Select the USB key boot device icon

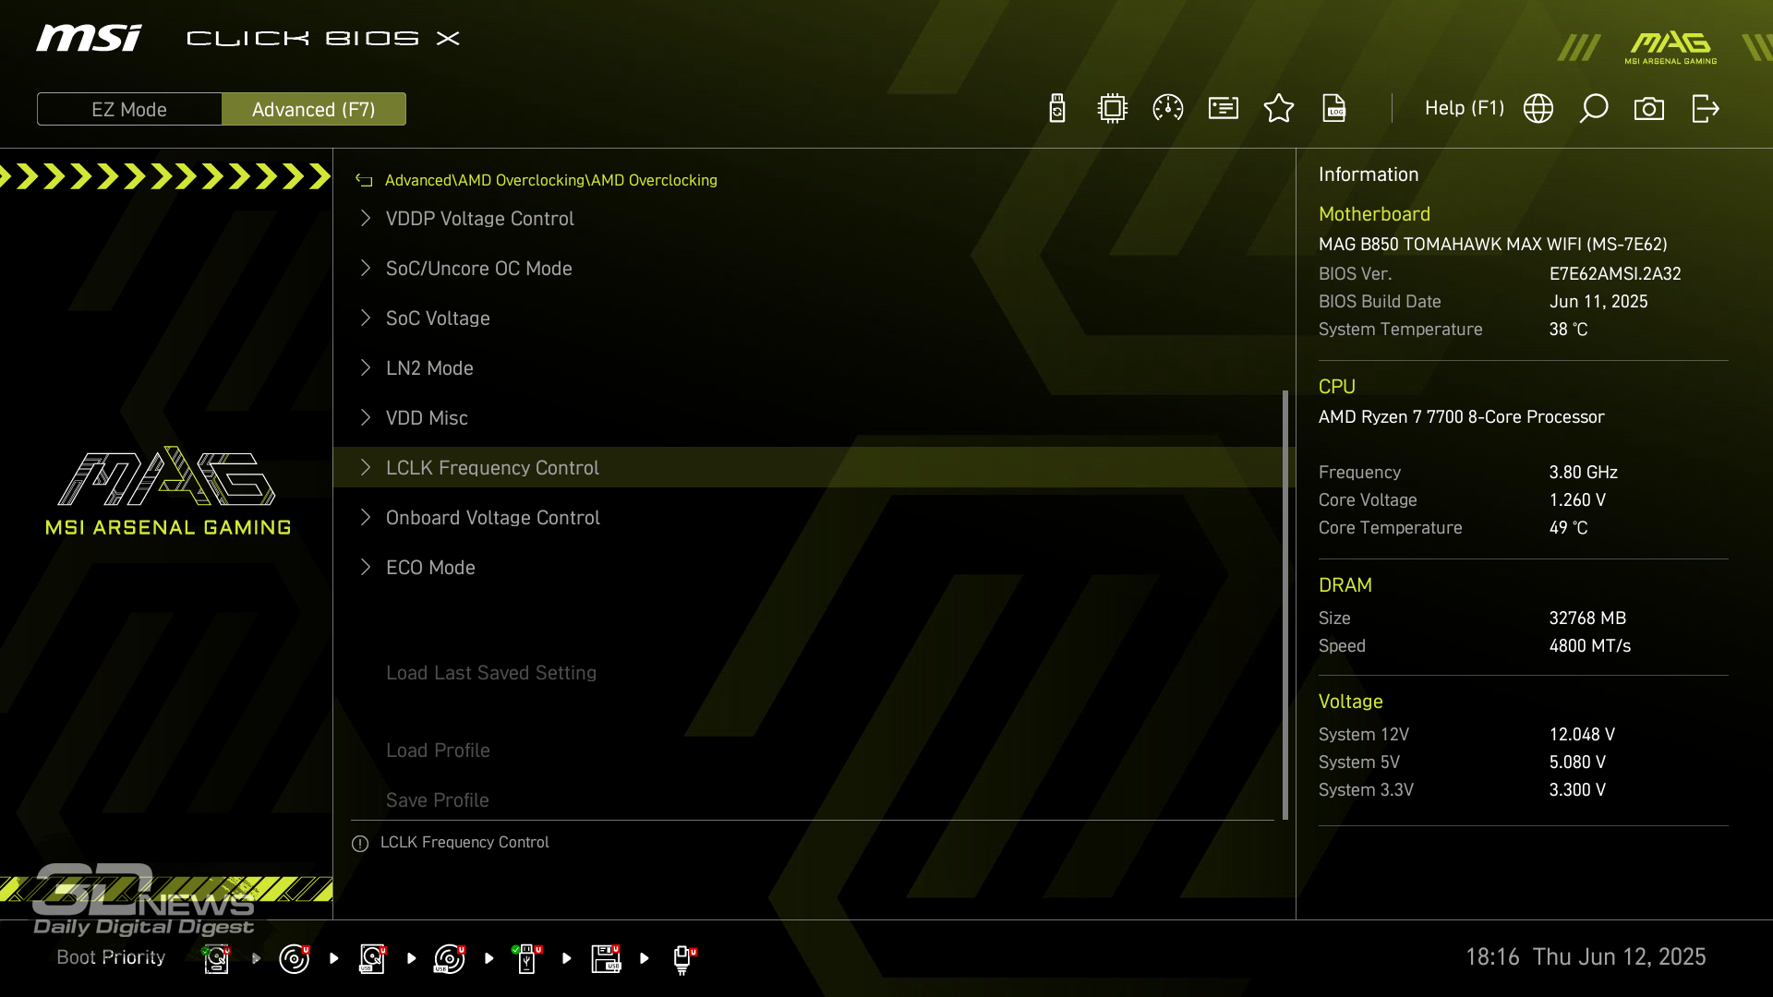click(x=527, y=959)
